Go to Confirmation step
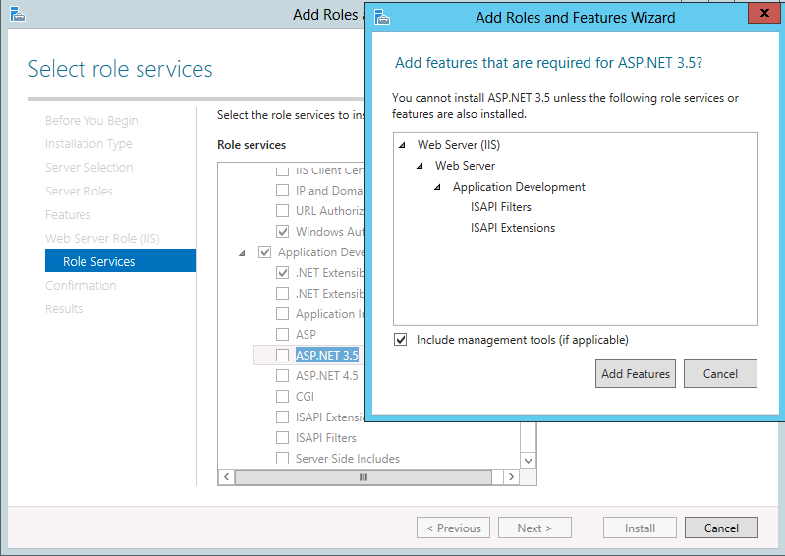Viewport: 785px width, 556px height. [81, 285]
